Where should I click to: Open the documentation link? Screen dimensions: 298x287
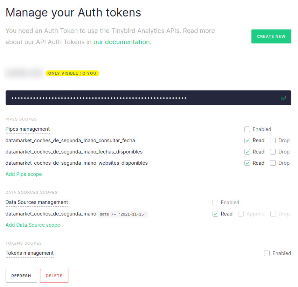click(x=121, y=42)
